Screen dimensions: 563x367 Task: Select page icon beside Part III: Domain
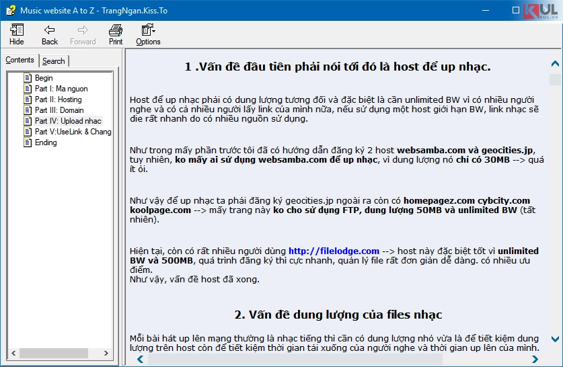(x=28, y=110)
